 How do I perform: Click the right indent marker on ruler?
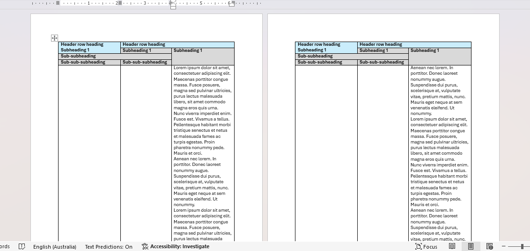(231, 3)
